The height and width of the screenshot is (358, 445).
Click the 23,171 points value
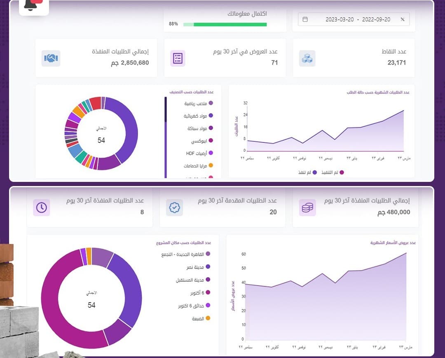coord(396,63)
